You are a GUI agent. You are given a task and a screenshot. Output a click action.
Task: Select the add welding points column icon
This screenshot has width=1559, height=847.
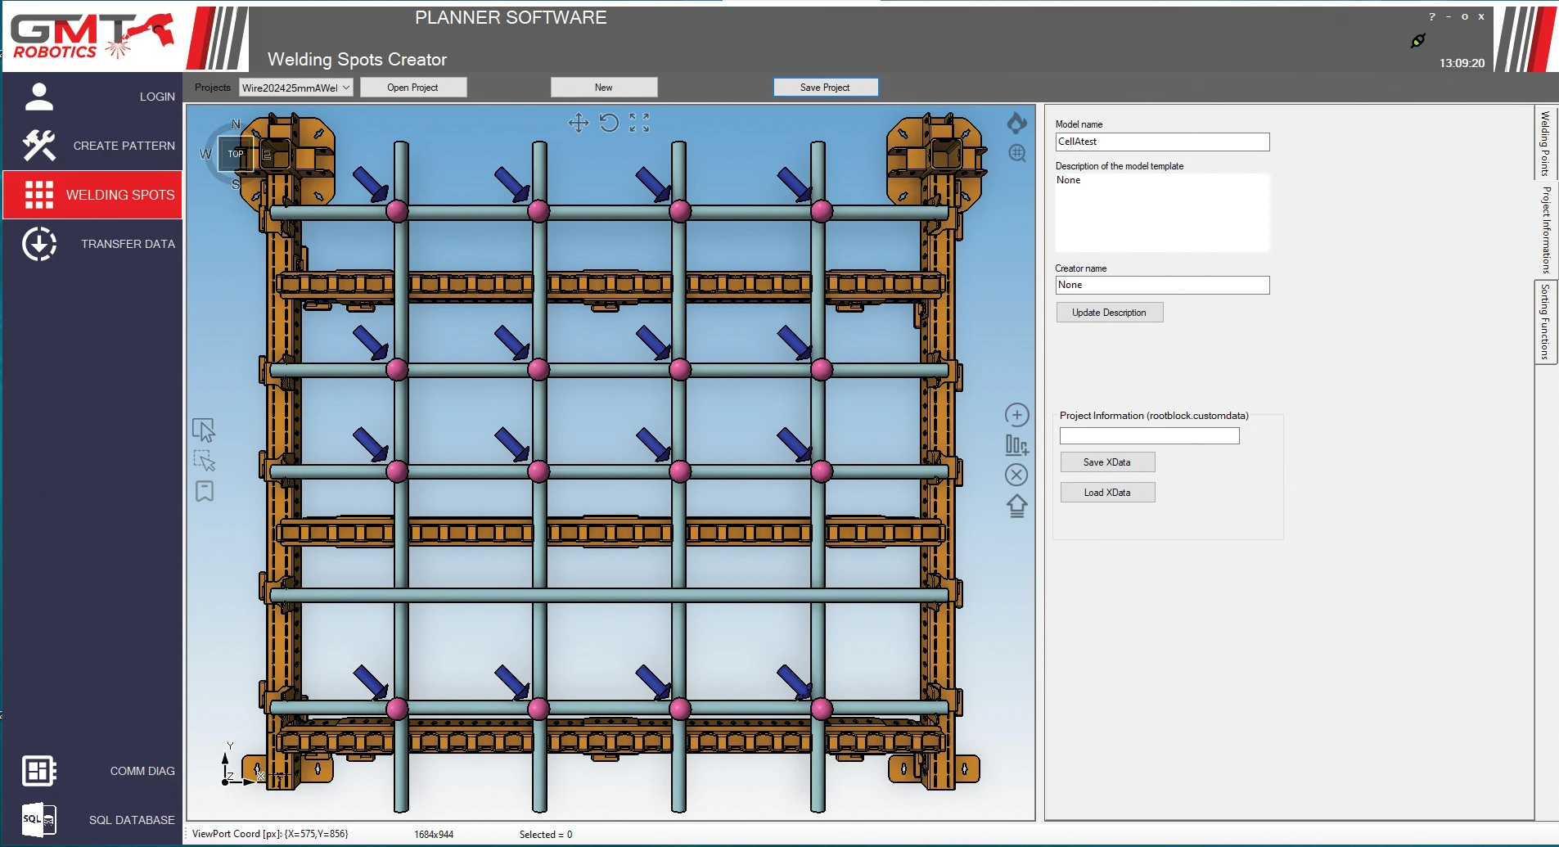pyautogui.click(x=1016, y=444)
